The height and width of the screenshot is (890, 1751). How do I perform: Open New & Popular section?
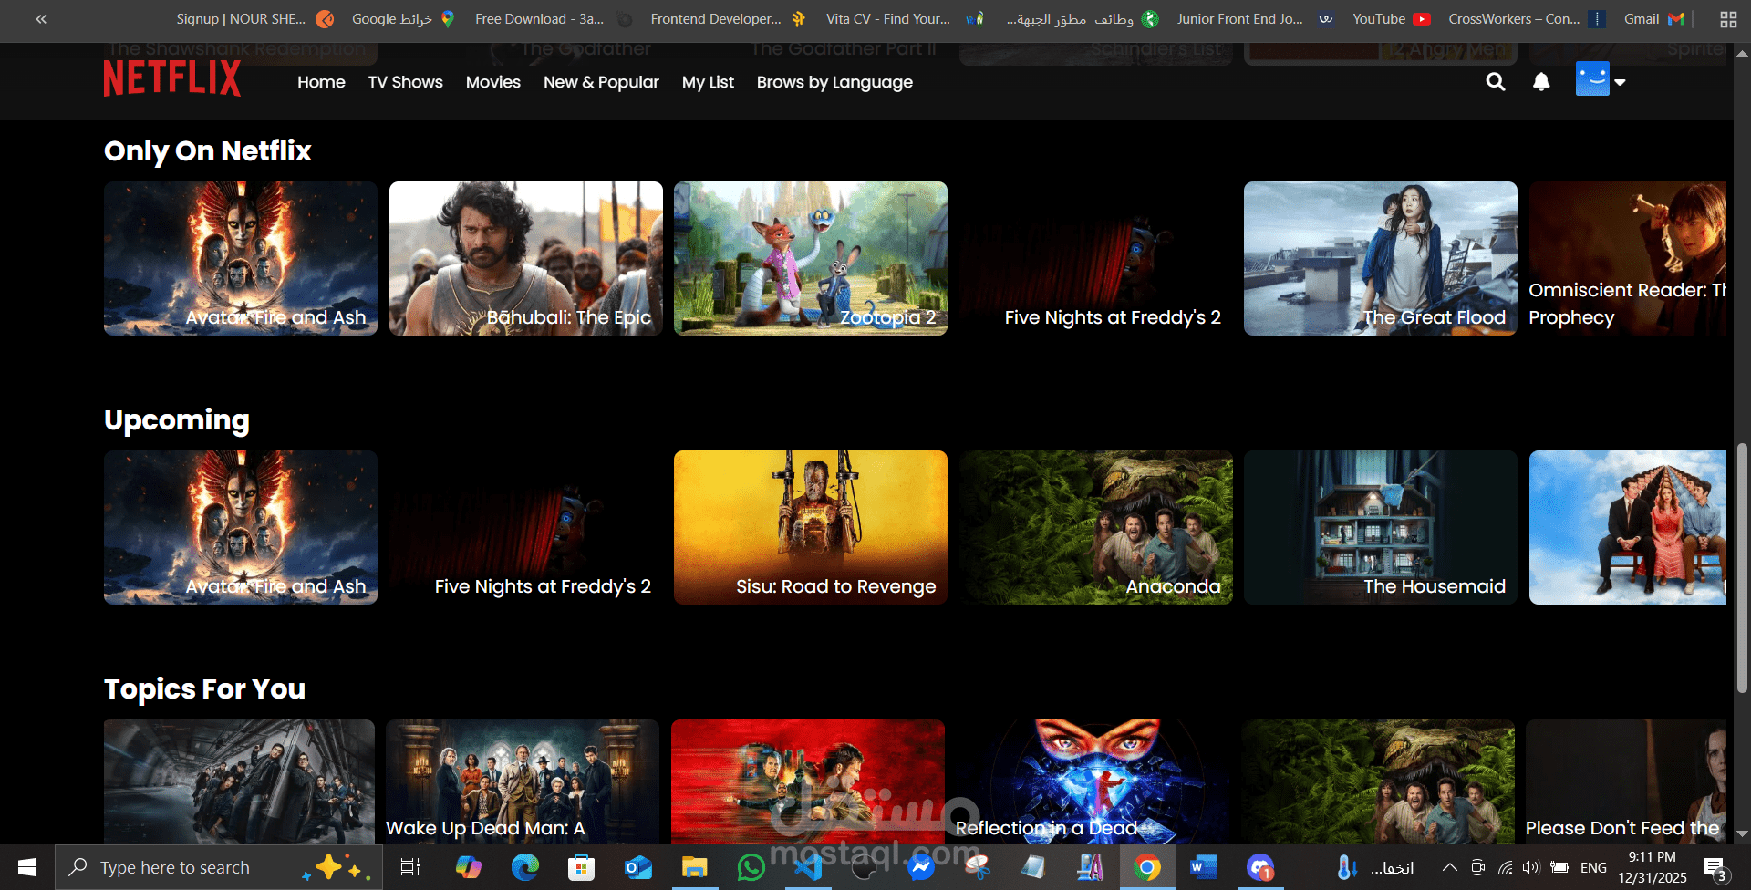(601, 82)
